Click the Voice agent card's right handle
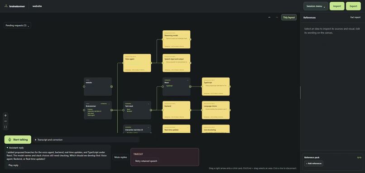Viewport: 365px width, 173px height. tap(151, 63)
